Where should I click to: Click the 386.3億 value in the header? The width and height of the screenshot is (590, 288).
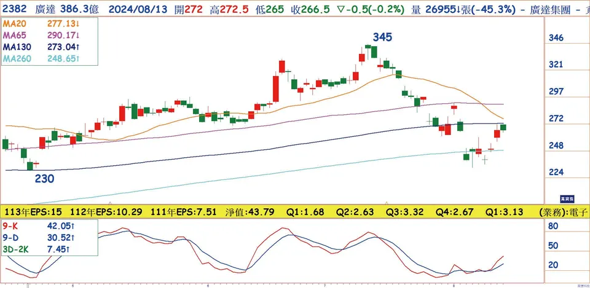[80, 10]
